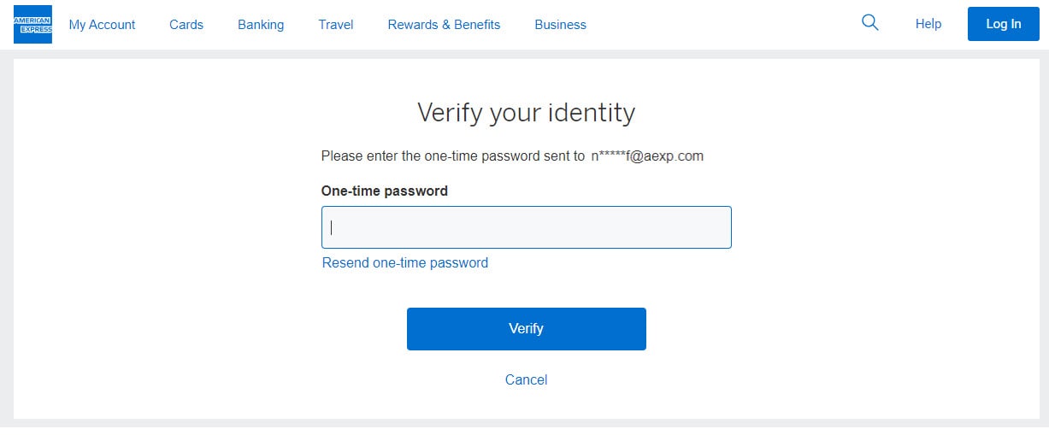Viewport: 1049px width, 435px height.
Task: Click the masked email address text
Action: [647, 156]
